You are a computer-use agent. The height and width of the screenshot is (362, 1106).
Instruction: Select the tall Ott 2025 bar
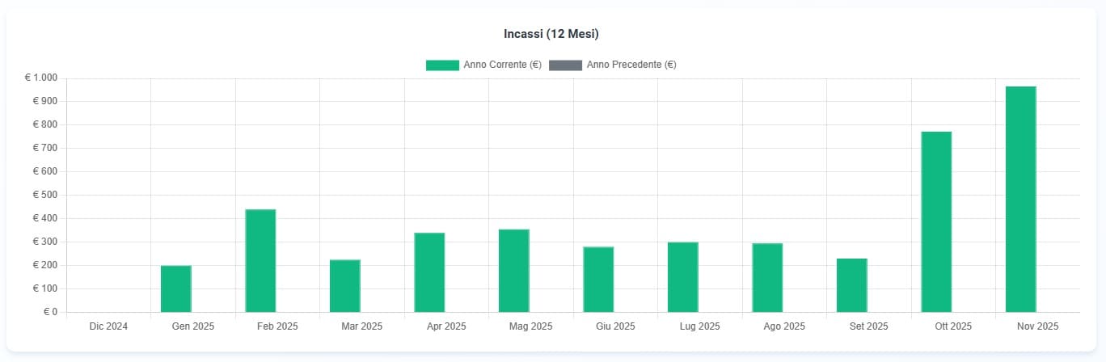pyautogui.click(x=936, y=221)
